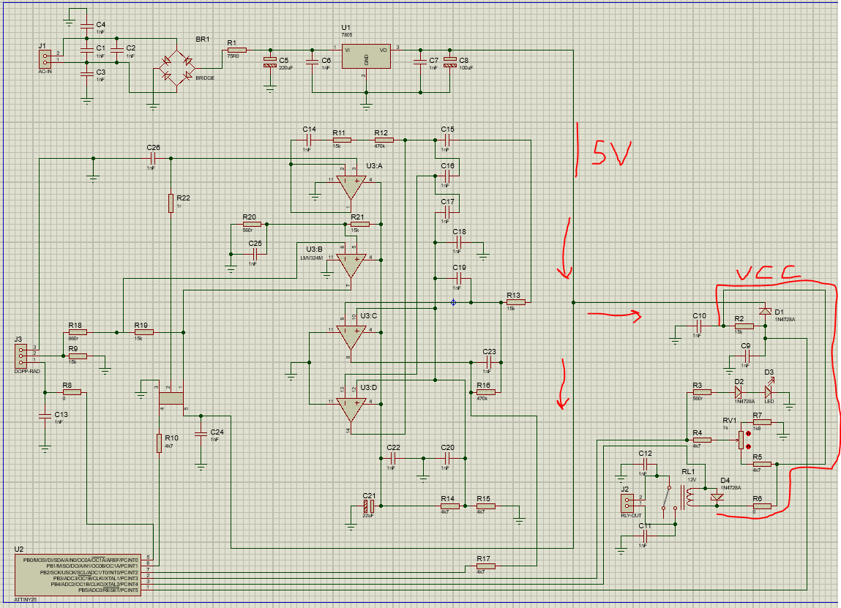
Task: Select the RV1 potentiometer
Action: [x=741, y=440]
